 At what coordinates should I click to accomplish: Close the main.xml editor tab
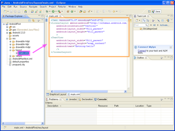click(x=60, y=16)
